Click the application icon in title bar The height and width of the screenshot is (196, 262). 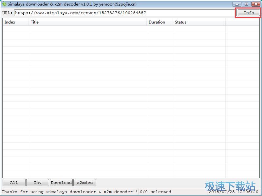[x=4, y=4]
